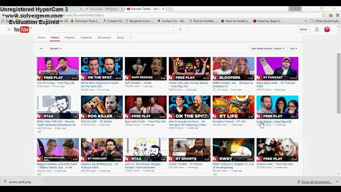The image size is (341, 192).
Task: Open the account avatar menu
Action: [327, 29]
